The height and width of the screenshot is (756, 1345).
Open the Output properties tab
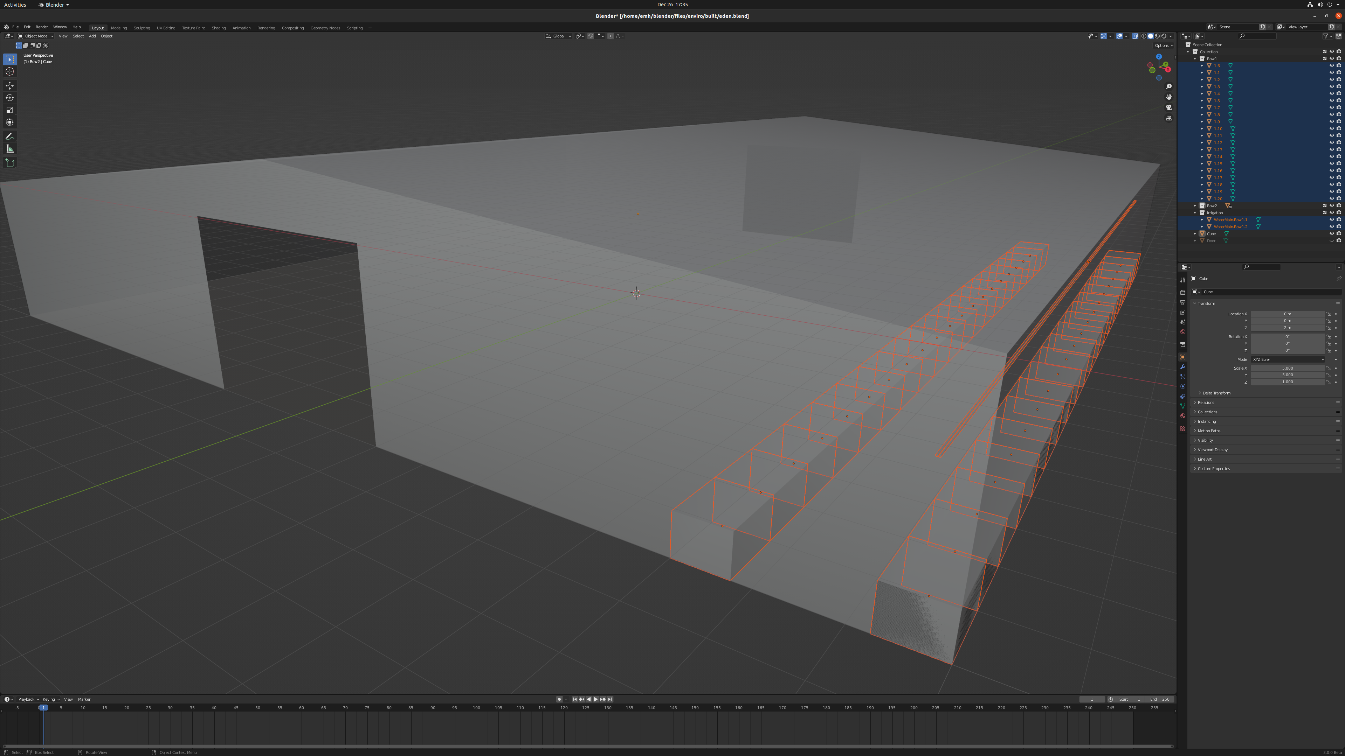1182,303
